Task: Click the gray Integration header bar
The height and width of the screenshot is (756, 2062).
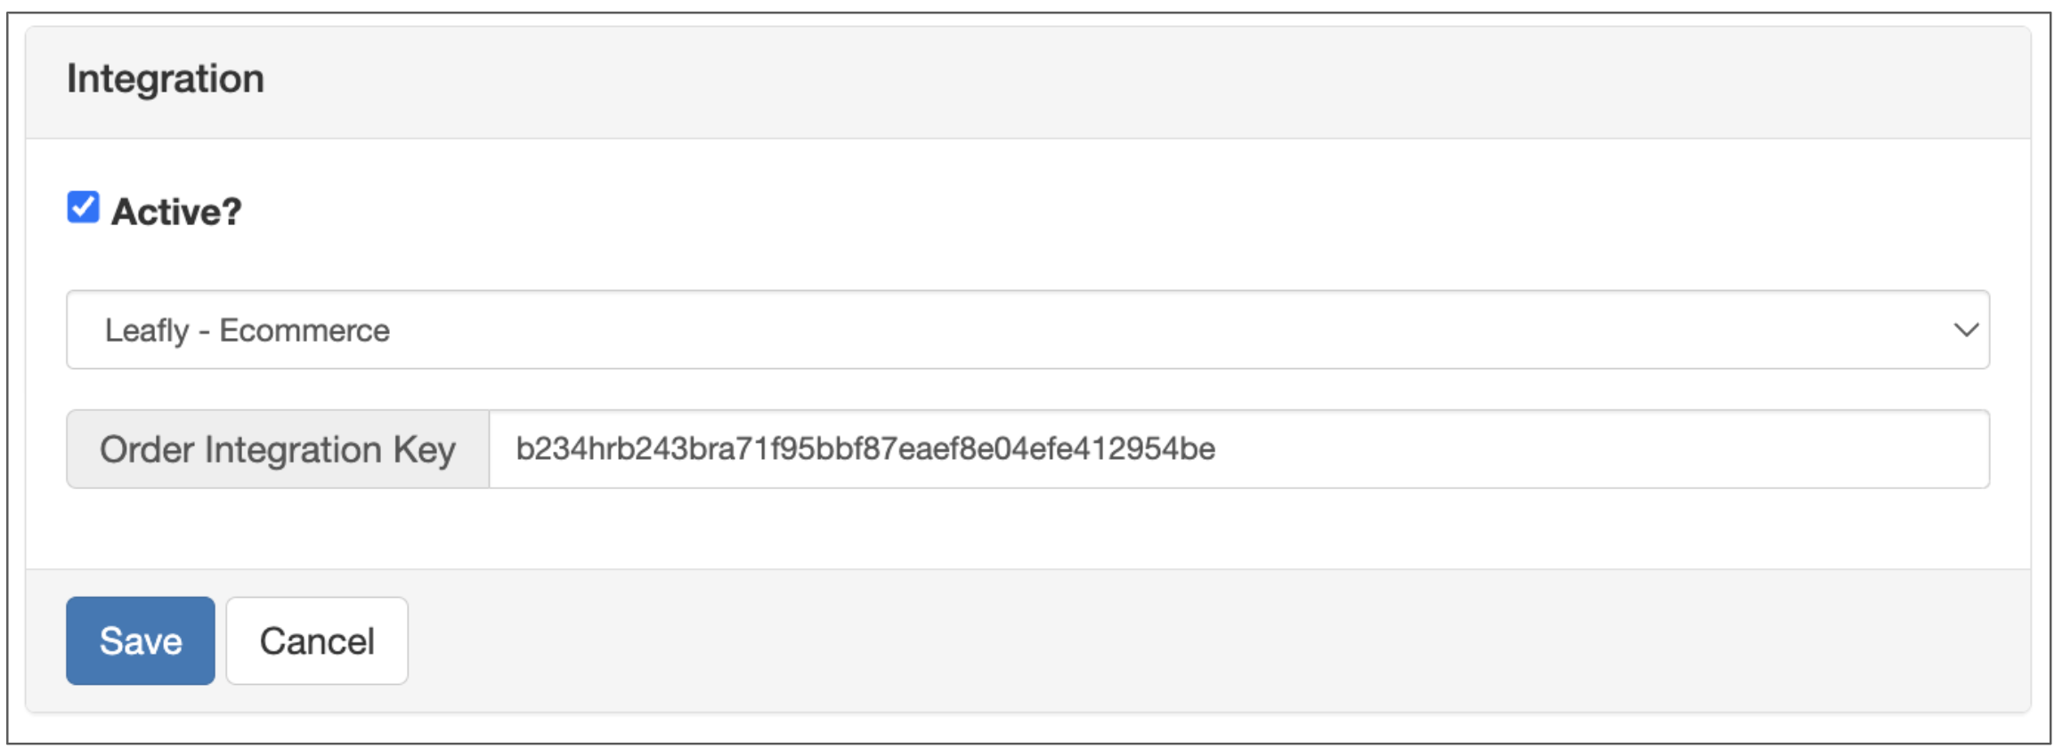Action: pos(1068,82)
